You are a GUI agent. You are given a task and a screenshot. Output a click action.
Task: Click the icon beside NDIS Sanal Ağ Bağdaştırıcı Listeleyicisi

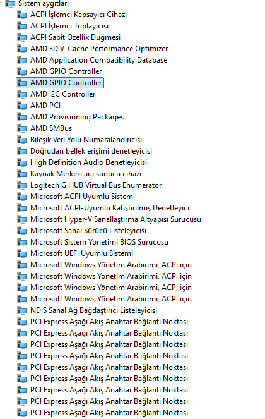click(22, 310)
